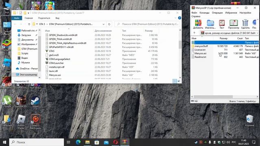
Task: Open WinRAR archive path dropdown
Action: pyautogui.click(x=257, y=33)
